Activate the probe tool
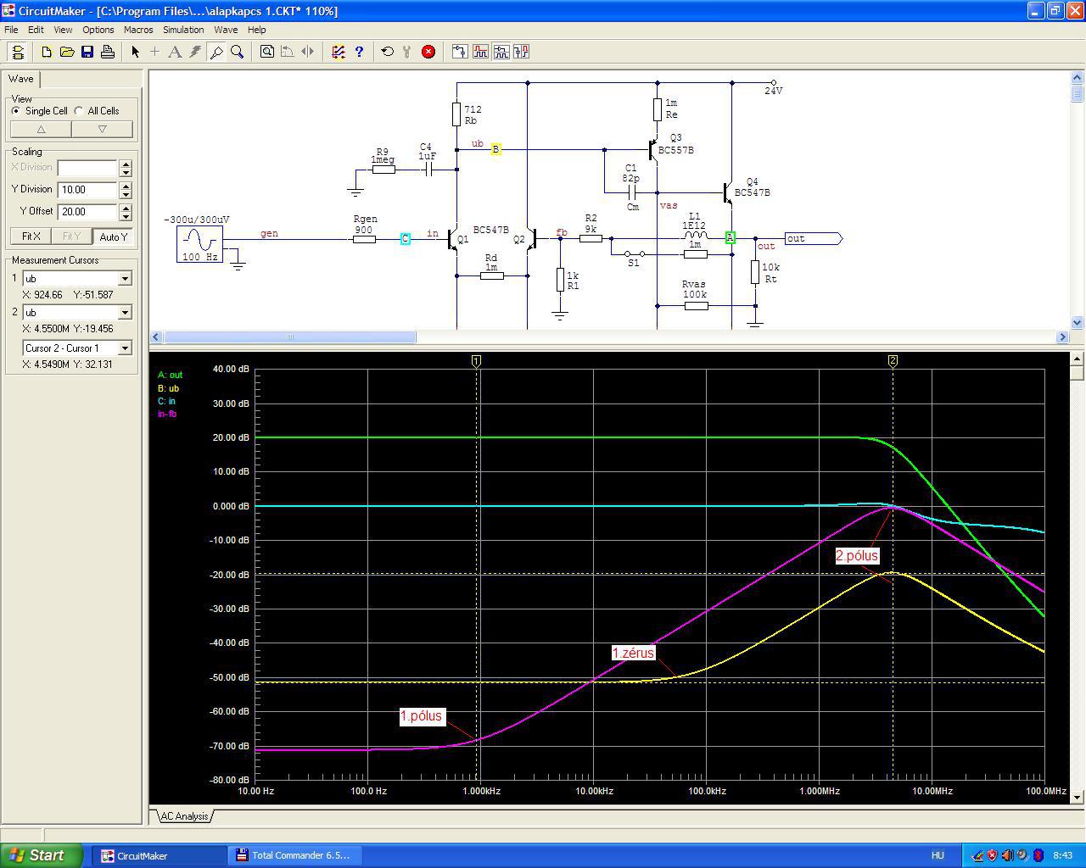The height and width of the screenshot is (868, 1086). click(216, 52)
